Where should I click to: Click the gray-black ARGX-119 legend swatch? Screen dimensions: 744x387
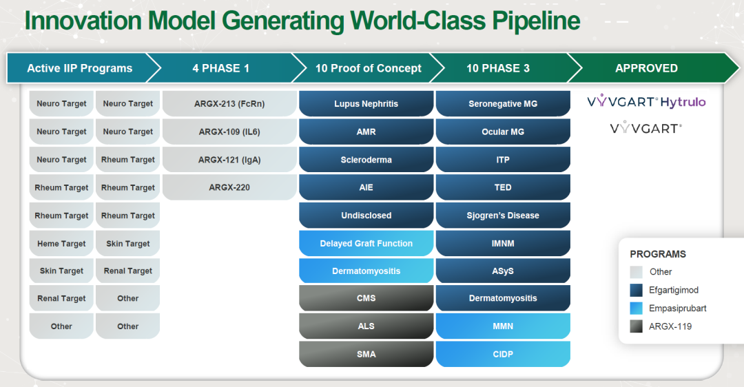pyautogui.click(x=636, y=326)
